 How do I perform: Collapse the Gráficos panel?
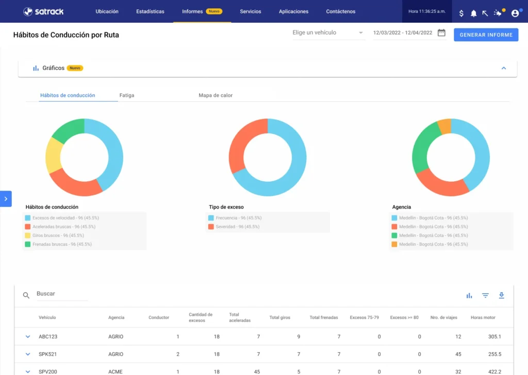(x=504, y=68)
